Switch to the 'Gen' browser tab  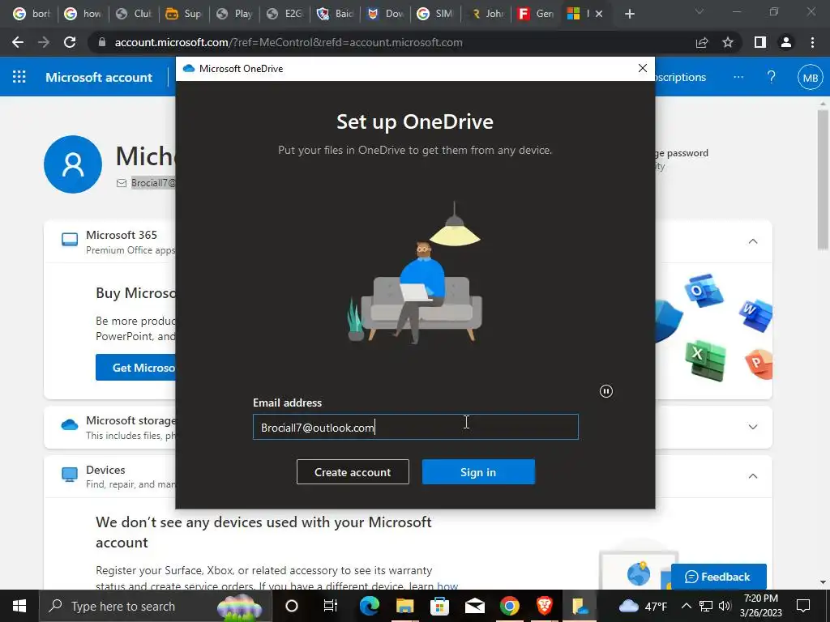click(537, 15)
